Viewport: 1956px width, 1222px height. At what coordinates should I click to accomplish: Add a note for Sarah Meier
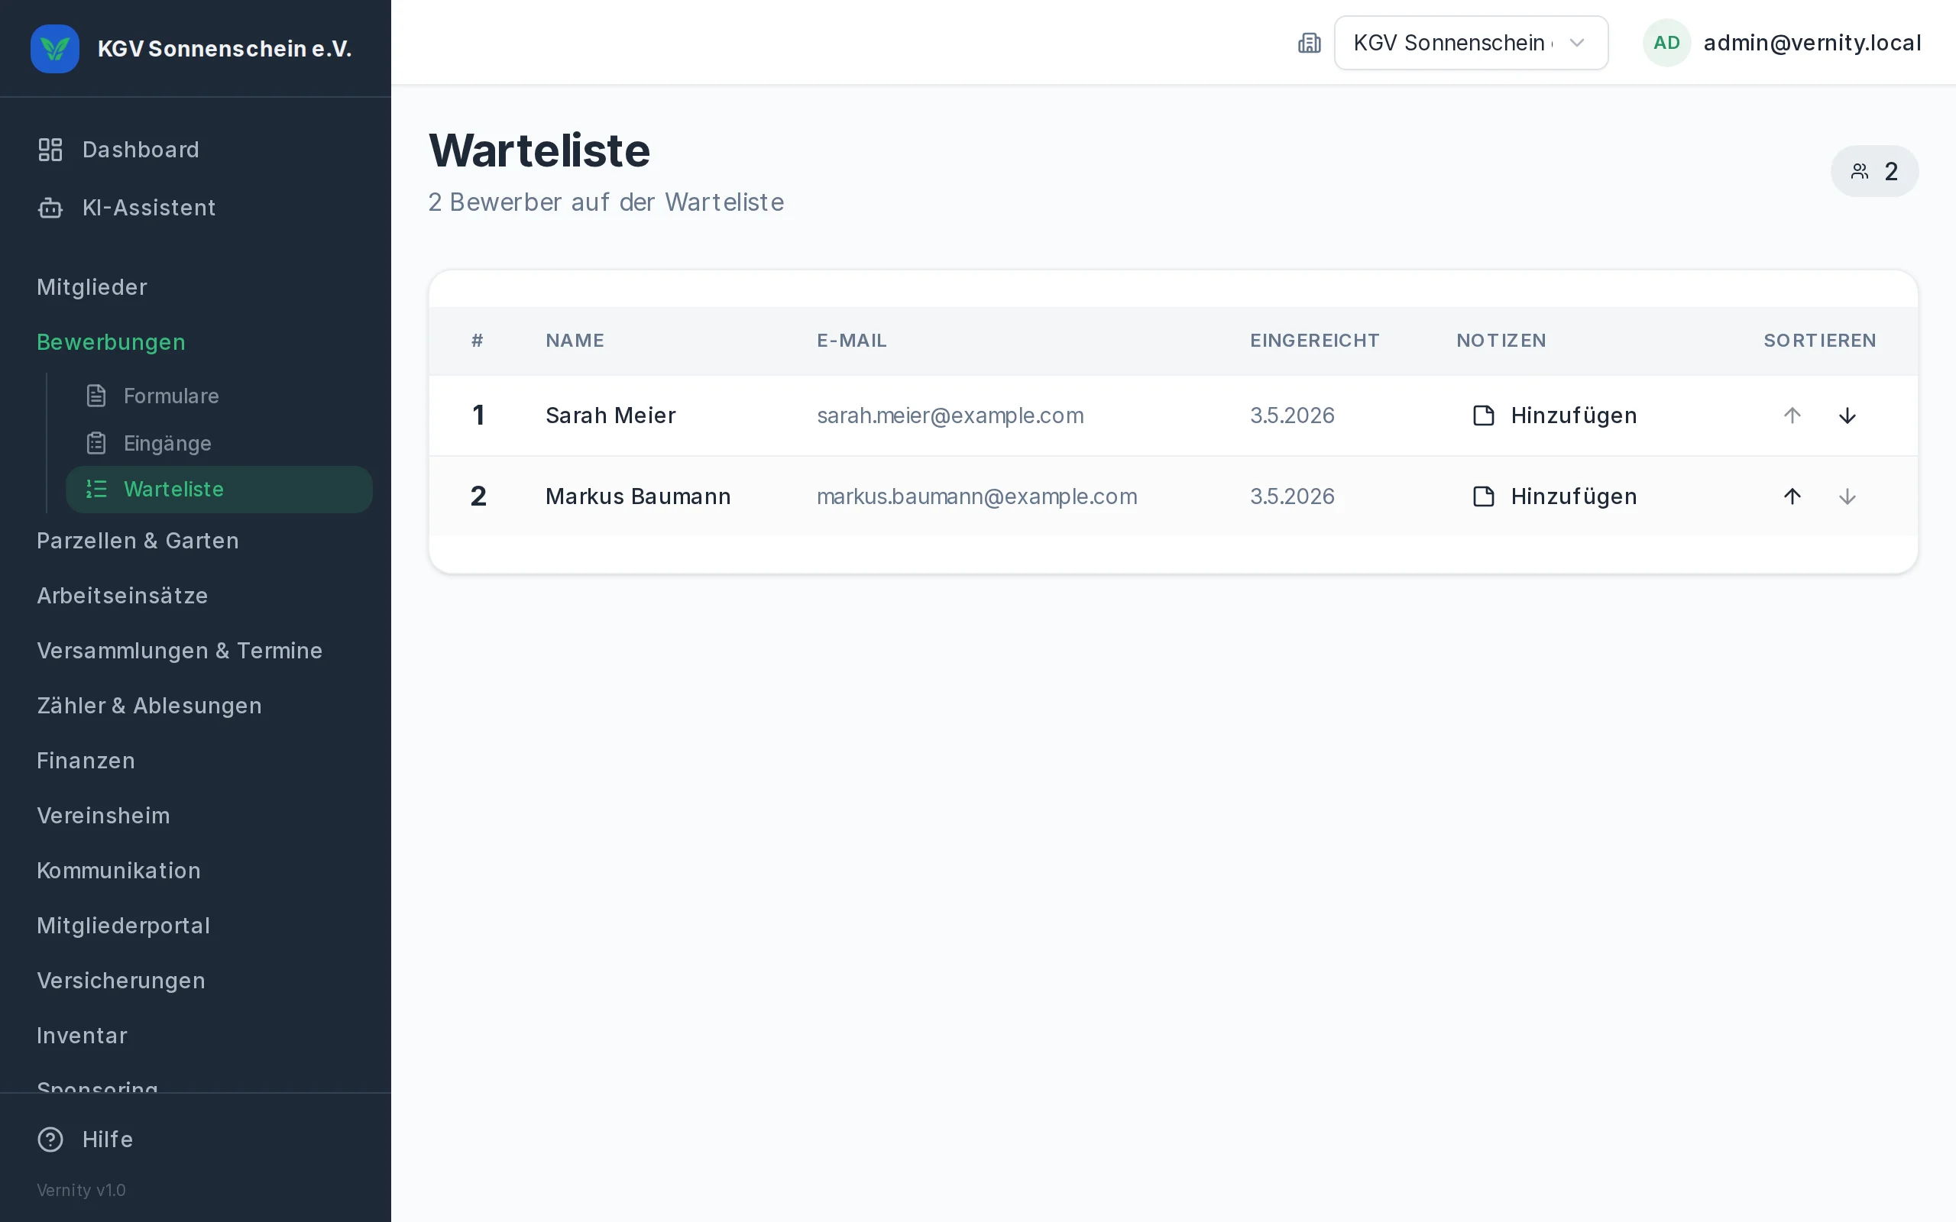(1554, 415)
